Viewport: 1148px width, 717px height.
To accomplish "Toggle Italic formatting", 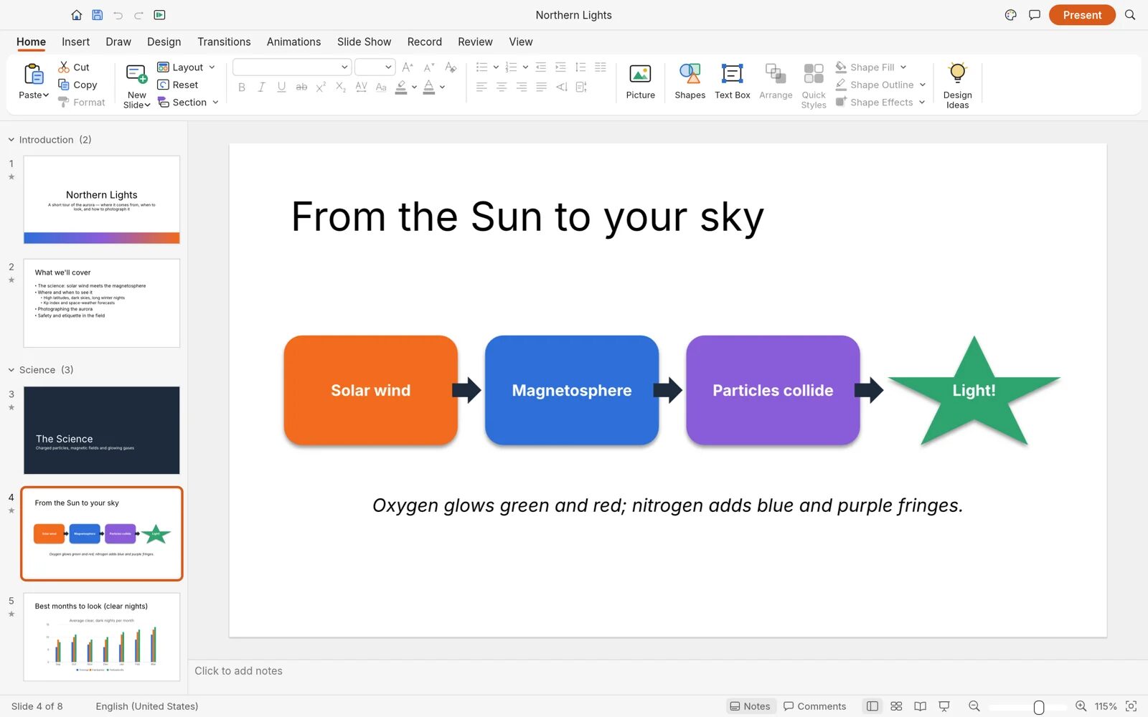I will coord(261,87).
